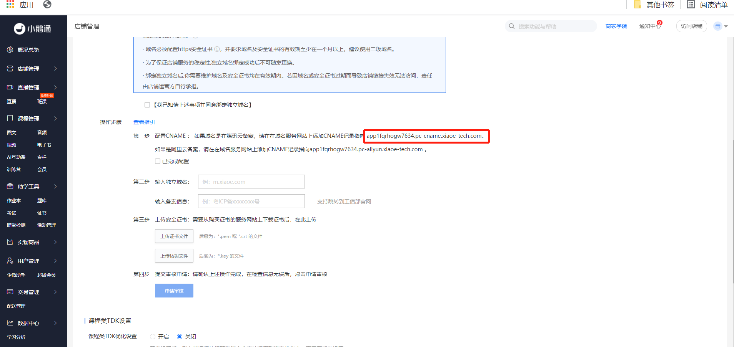This screenshot has width=734, height=347.
Task: Click the globe bookmark icon
Action: tap(47, 4)
